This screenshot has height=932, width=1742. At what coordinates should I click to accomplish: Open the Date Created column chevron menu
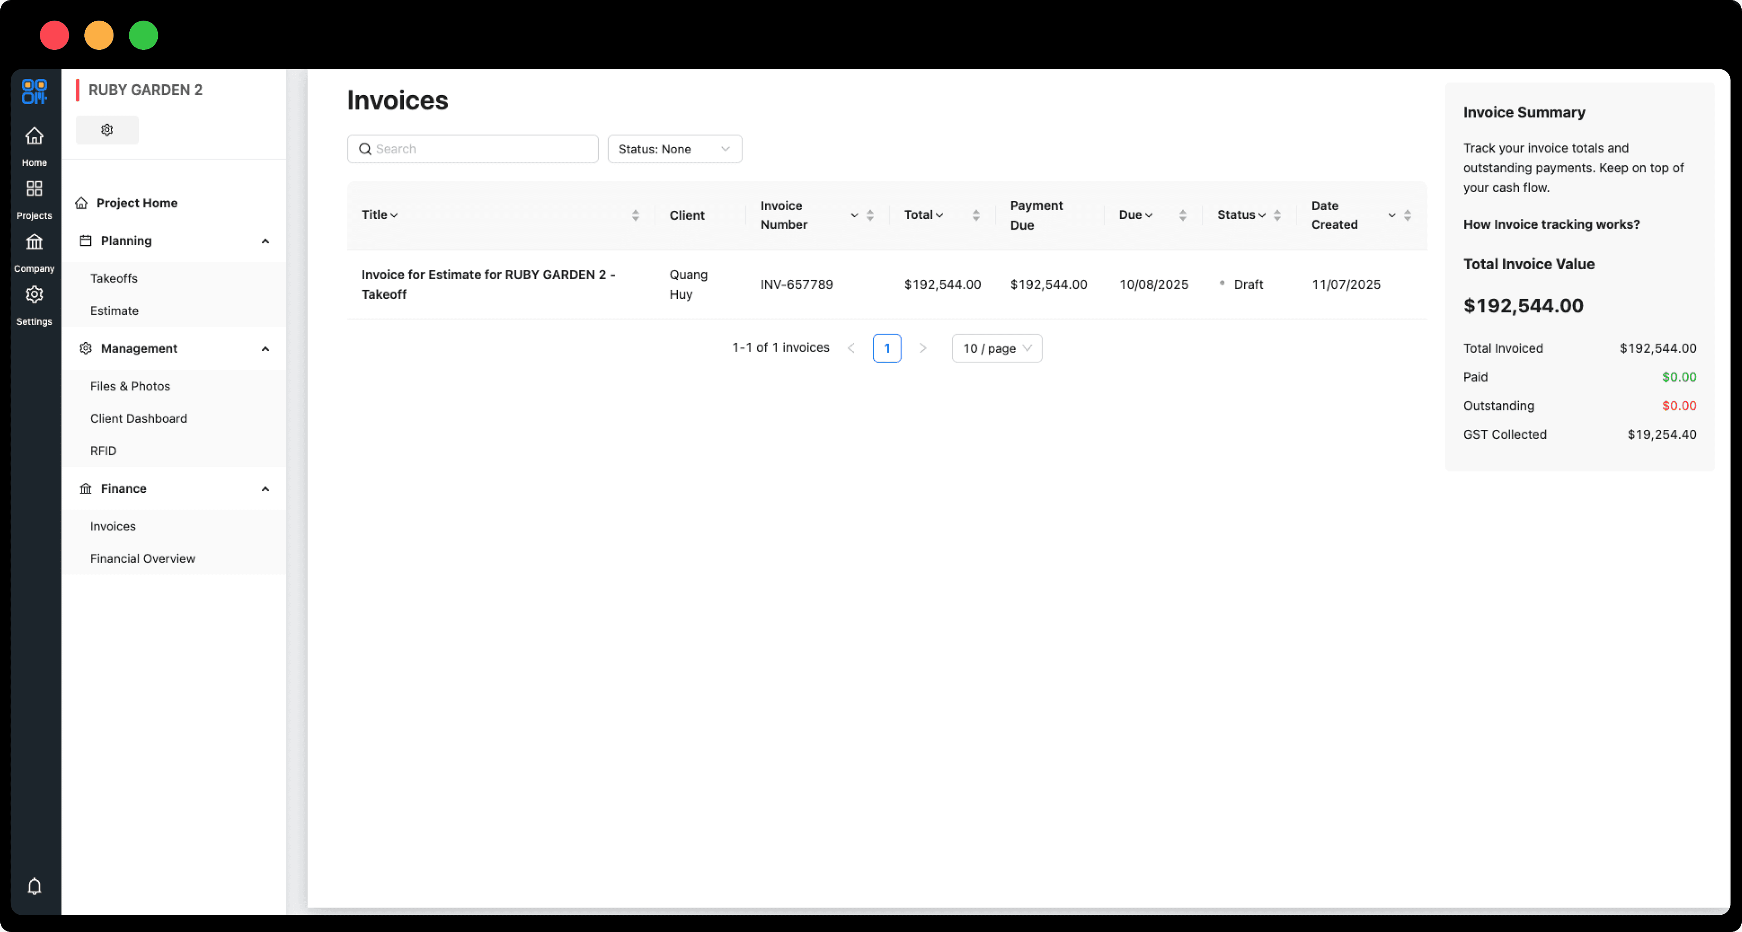[x=1392, y=215]
